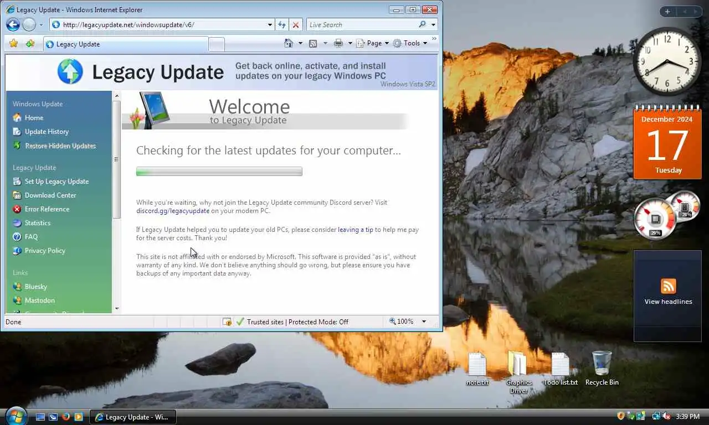
Task: Expand the zoom level dropdown arrow
Action: [x=424, y=322]
